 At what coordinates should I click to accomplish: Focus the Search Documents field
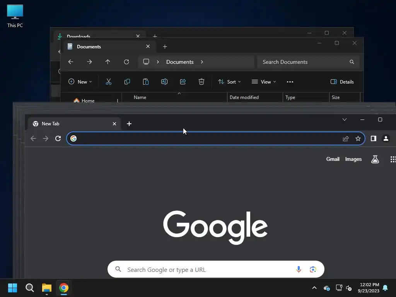[308, 62]
